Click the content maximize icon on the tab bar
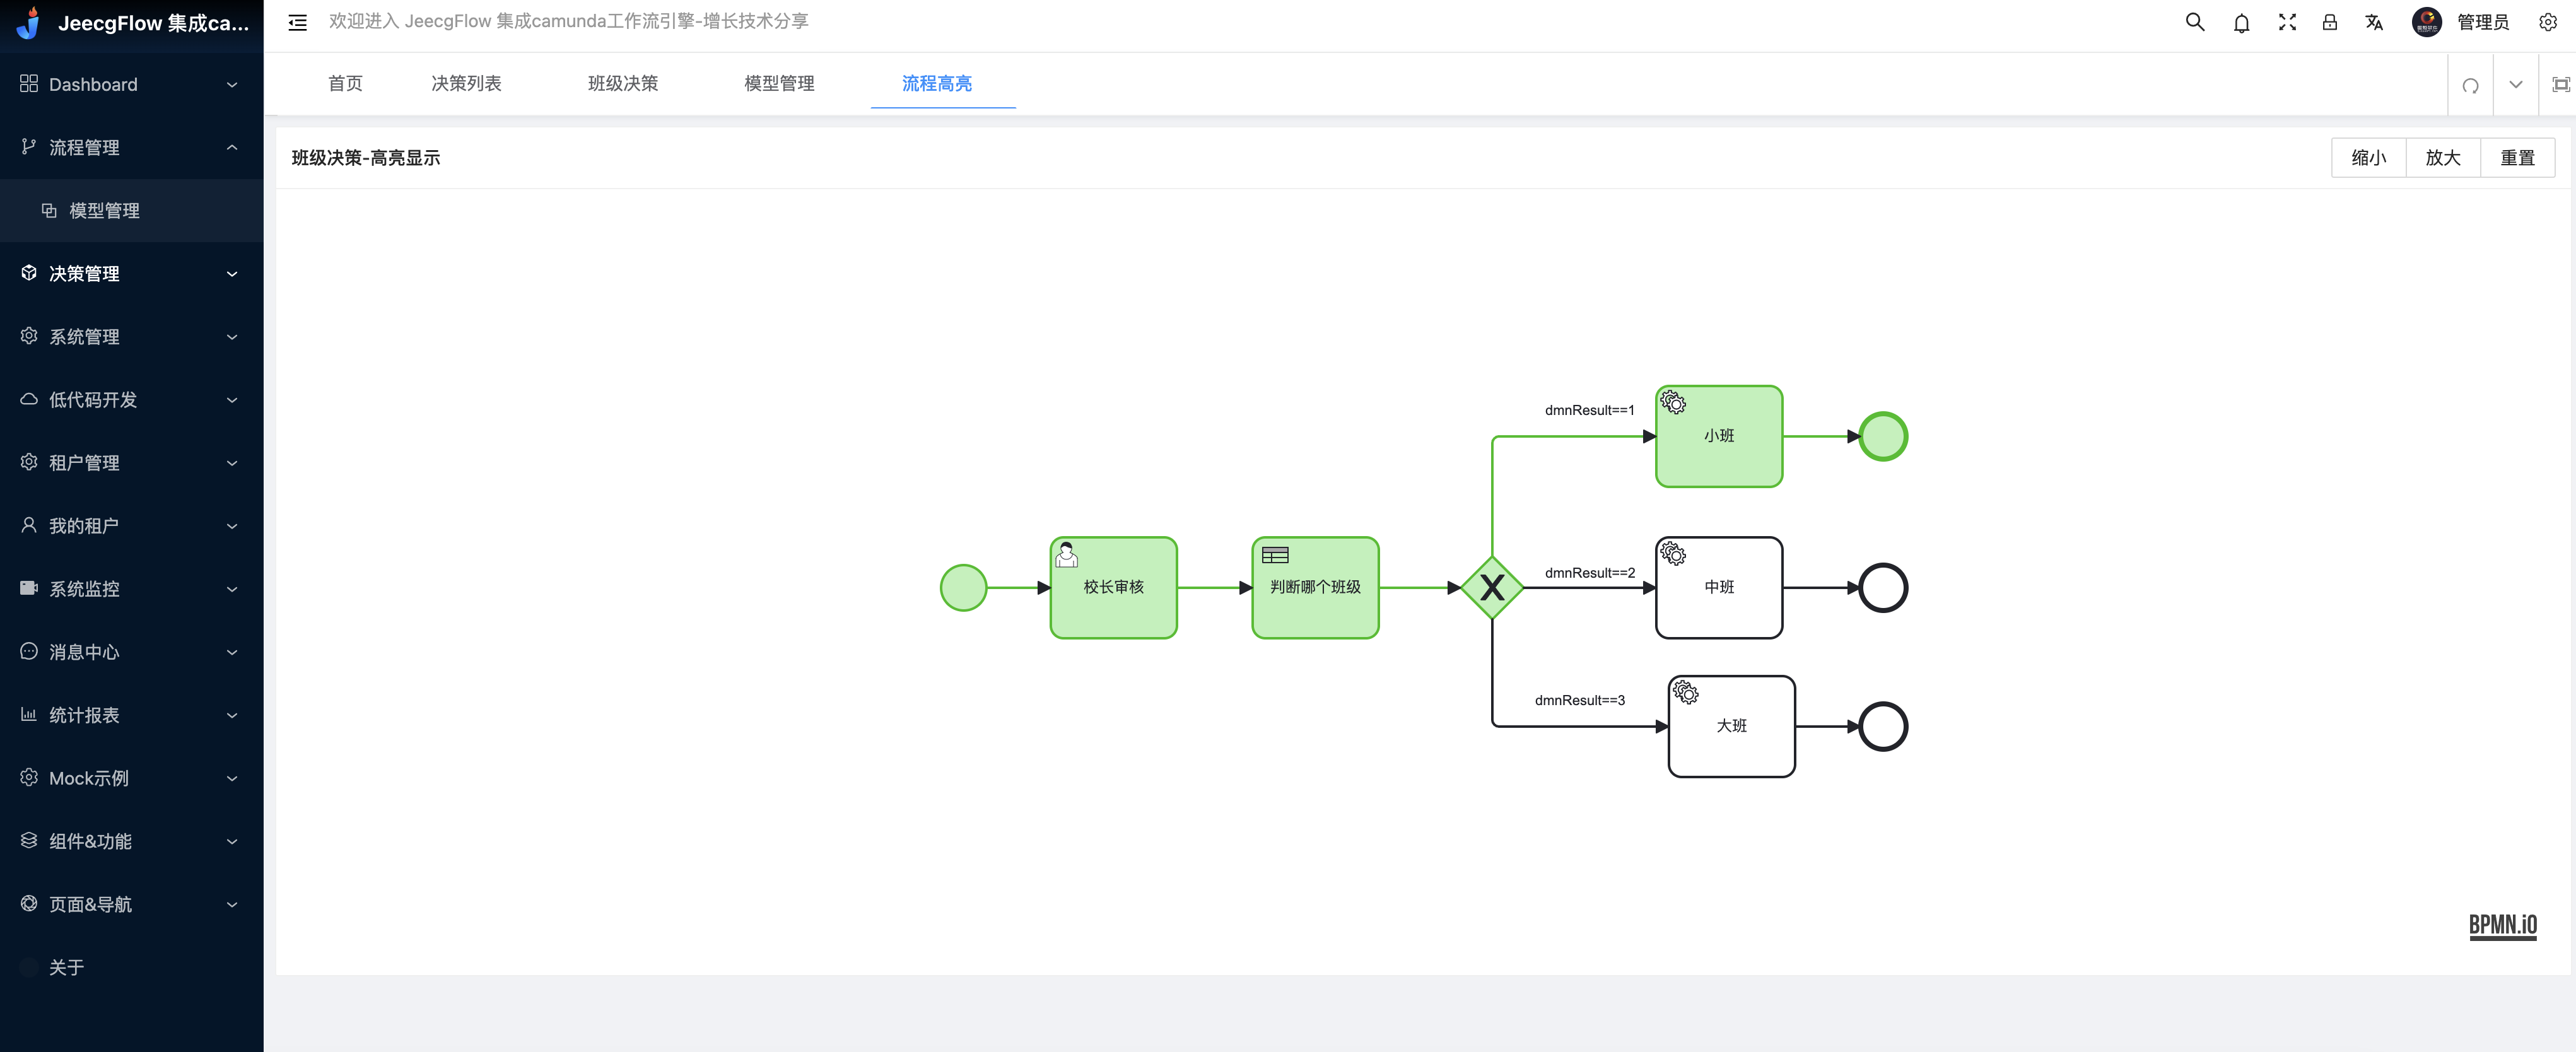The width and height of the screenshot is (2576, 1052). tap(2560, 85)
